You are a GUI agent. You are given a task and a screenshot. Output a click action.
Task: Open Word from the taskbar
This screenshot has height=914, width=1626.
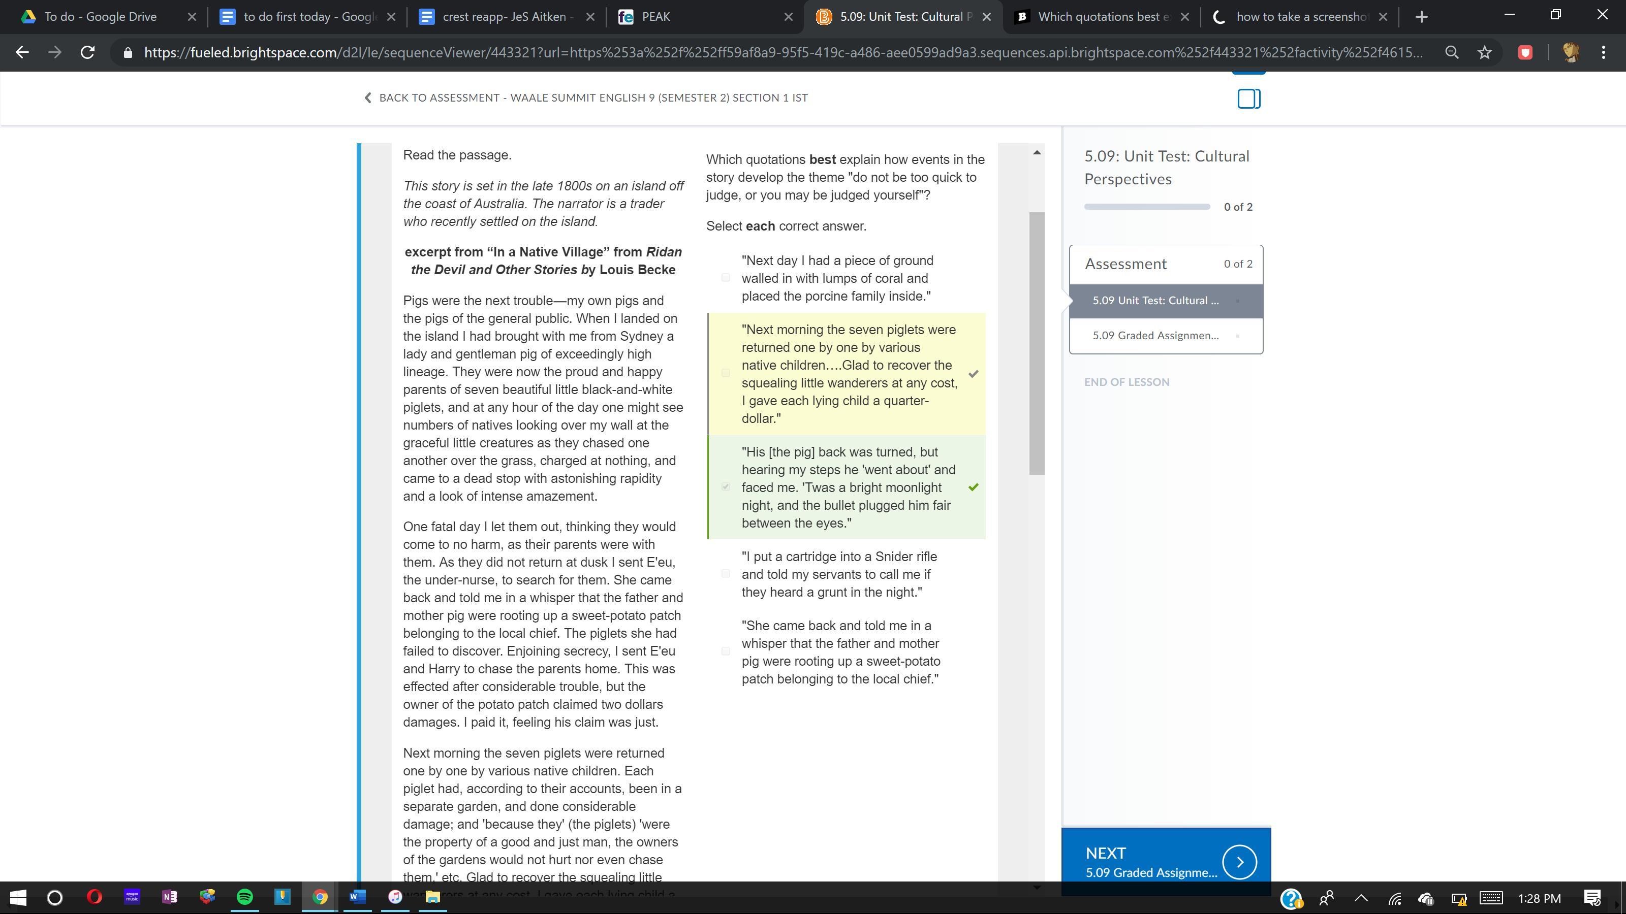click(357, 896)
